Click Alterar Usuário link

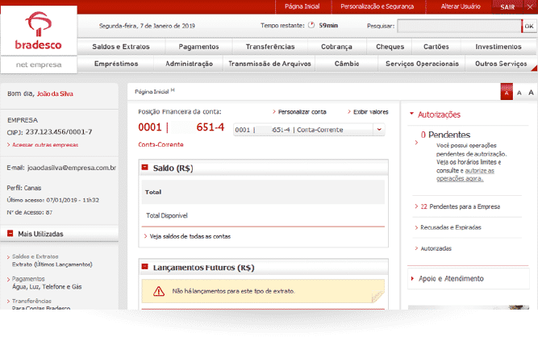tap(461, 6)
